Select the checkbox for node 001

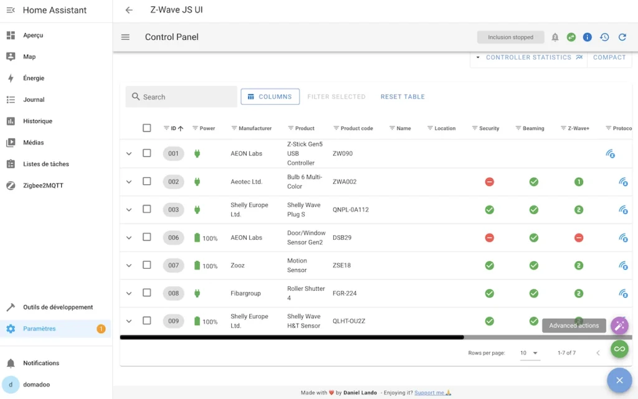147,153
